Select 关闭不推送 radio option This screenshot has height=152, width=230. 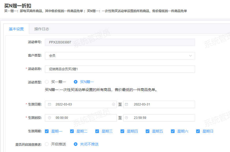click(76, 144)
